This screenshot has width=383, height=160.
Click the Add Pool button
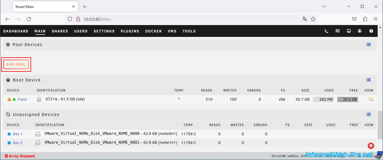[x=16, y=64]
